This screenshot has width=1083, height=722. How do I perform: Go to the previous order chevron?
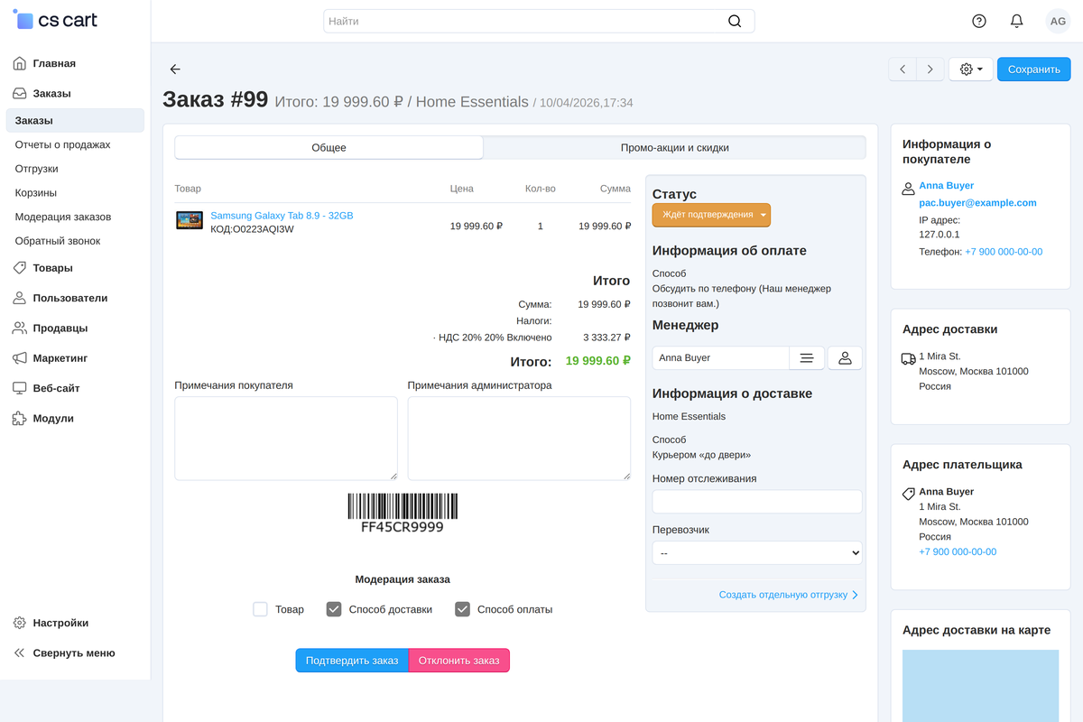pos(902,69)
